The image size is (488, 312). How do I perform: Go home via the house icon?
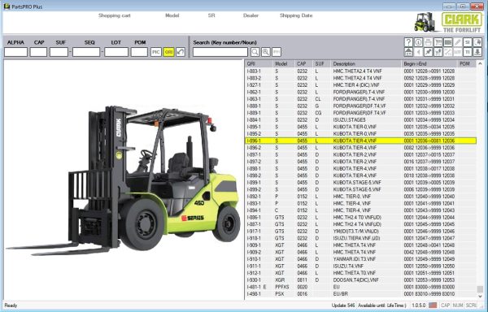pos(408,52)
